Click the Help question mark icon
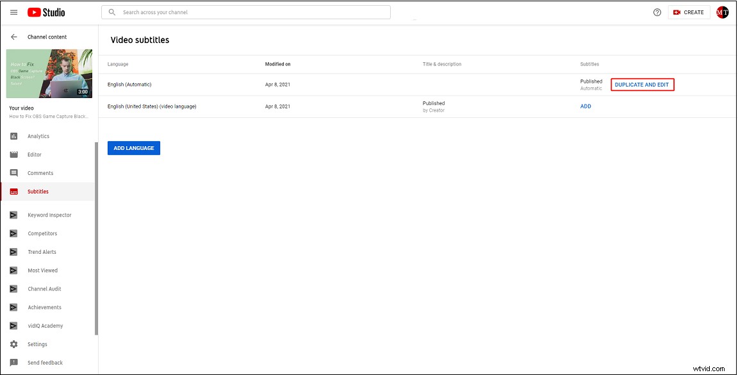This screenshot has width=738, height=375. click(x=657, y=12)
